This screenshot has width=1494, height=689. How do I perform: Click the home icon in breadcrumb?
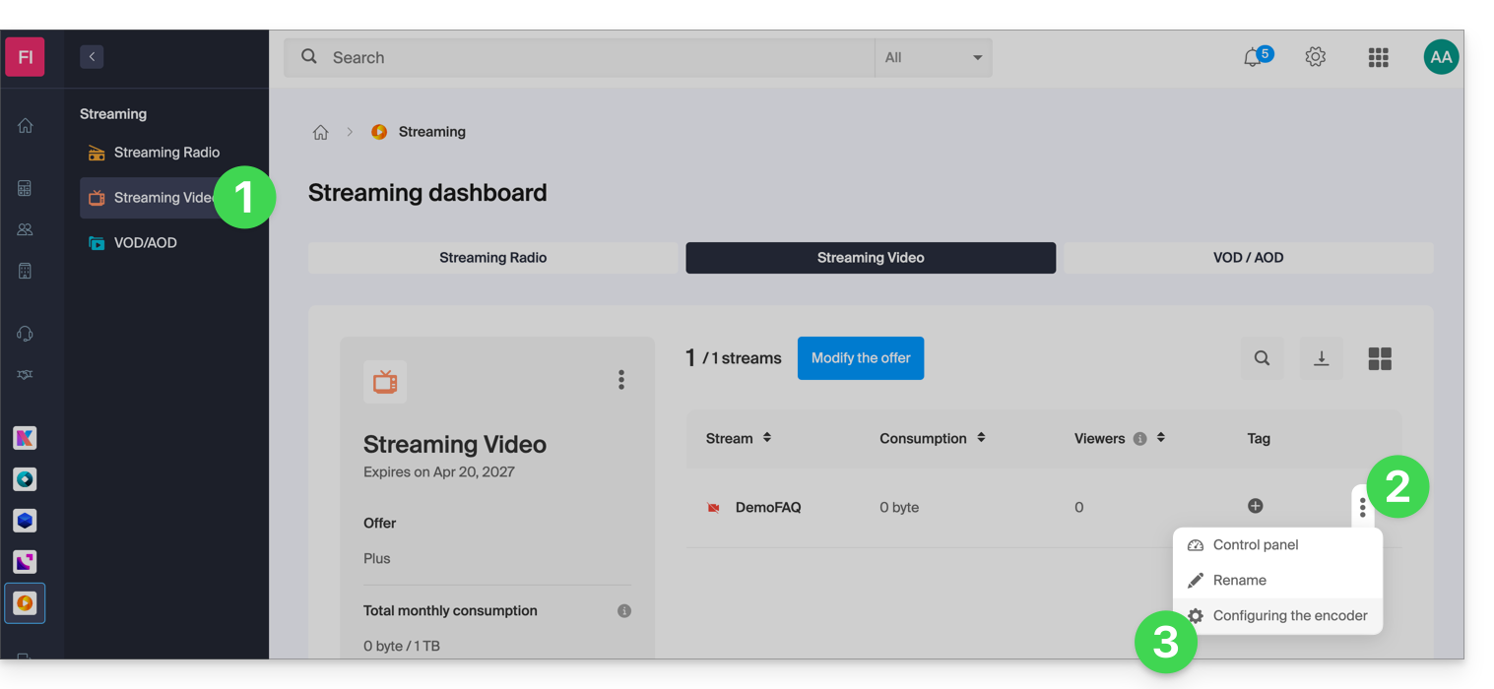[320, 132]
